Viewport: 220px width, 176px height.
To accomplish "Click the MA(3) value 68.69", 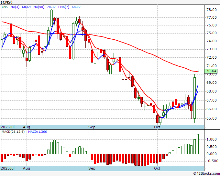I will [26, 7].
